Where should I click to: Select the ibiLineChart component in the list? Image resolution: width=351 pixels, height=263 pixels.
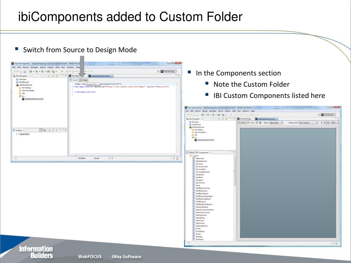point(199,183)
